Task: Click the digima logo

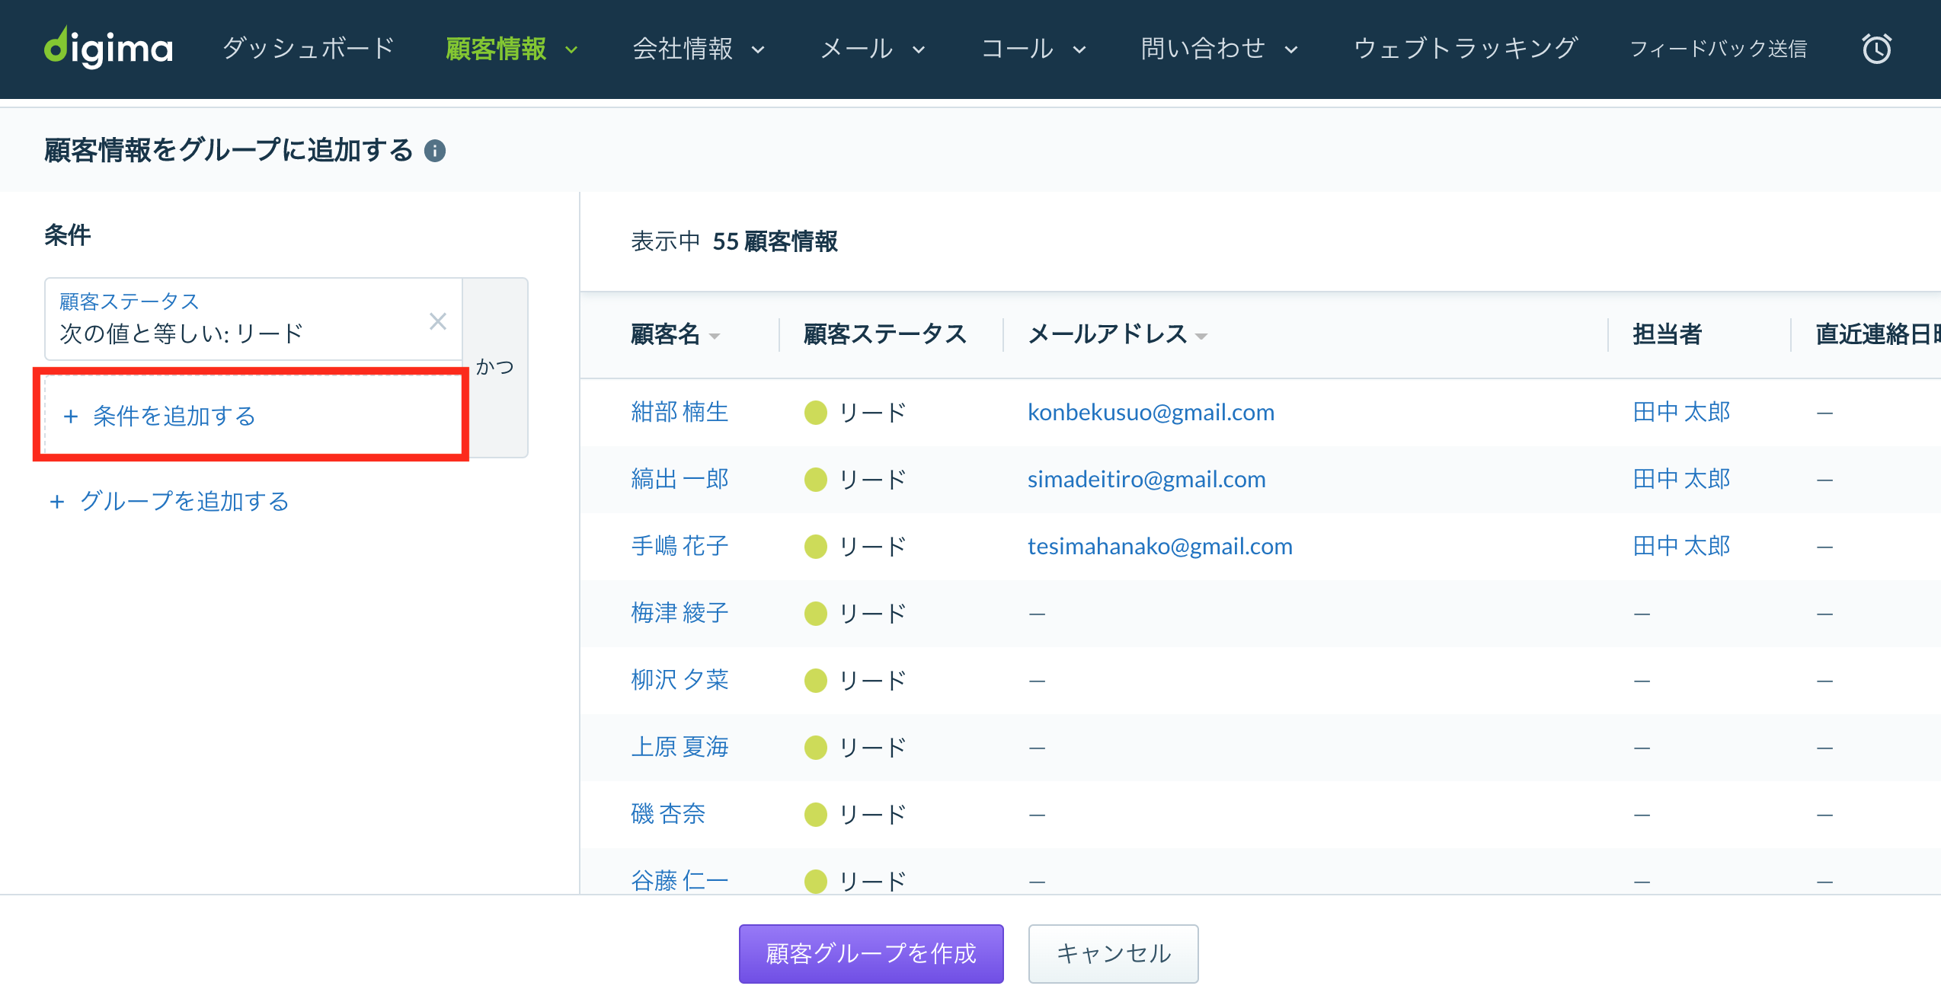Action: 108,49
